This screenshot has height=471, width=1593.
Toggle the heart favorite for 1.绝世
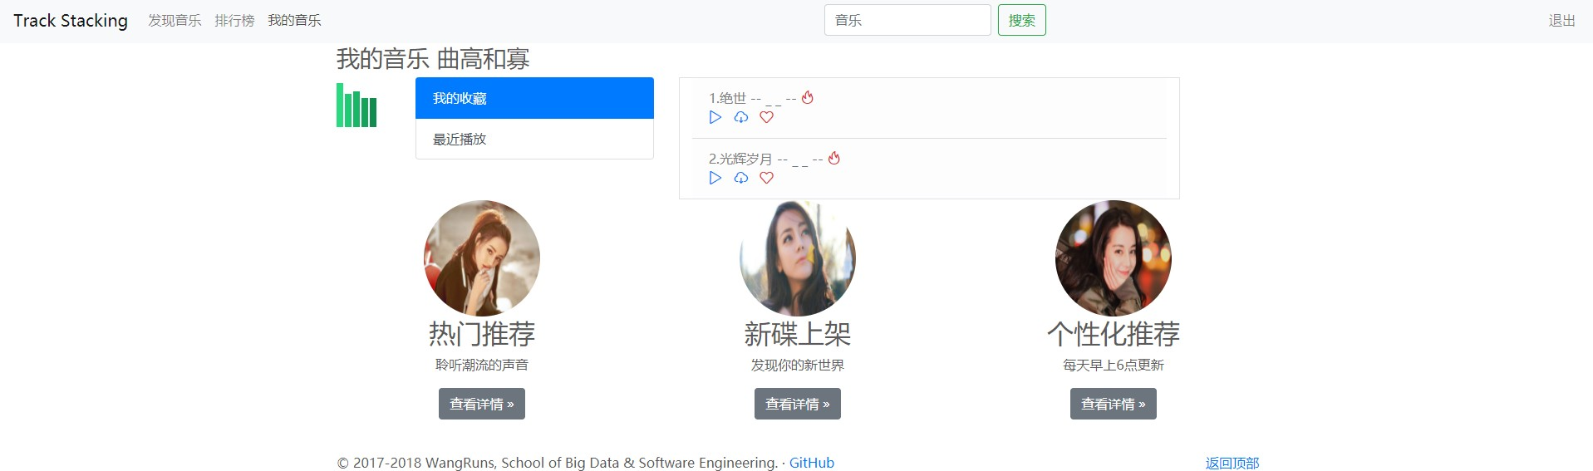coord(767,117)
